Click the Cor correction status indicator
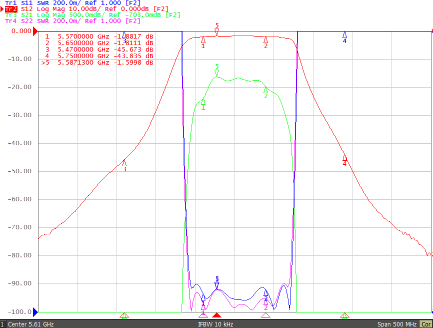The height and width of the screenshot is (328, 433). pyautogui.click(x=426, y=324)
